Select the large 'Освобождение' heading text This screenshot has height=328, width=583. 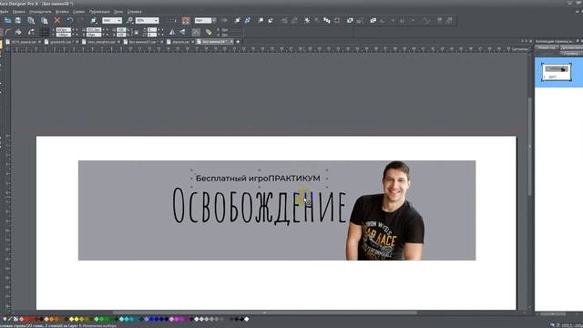[259, 206]
